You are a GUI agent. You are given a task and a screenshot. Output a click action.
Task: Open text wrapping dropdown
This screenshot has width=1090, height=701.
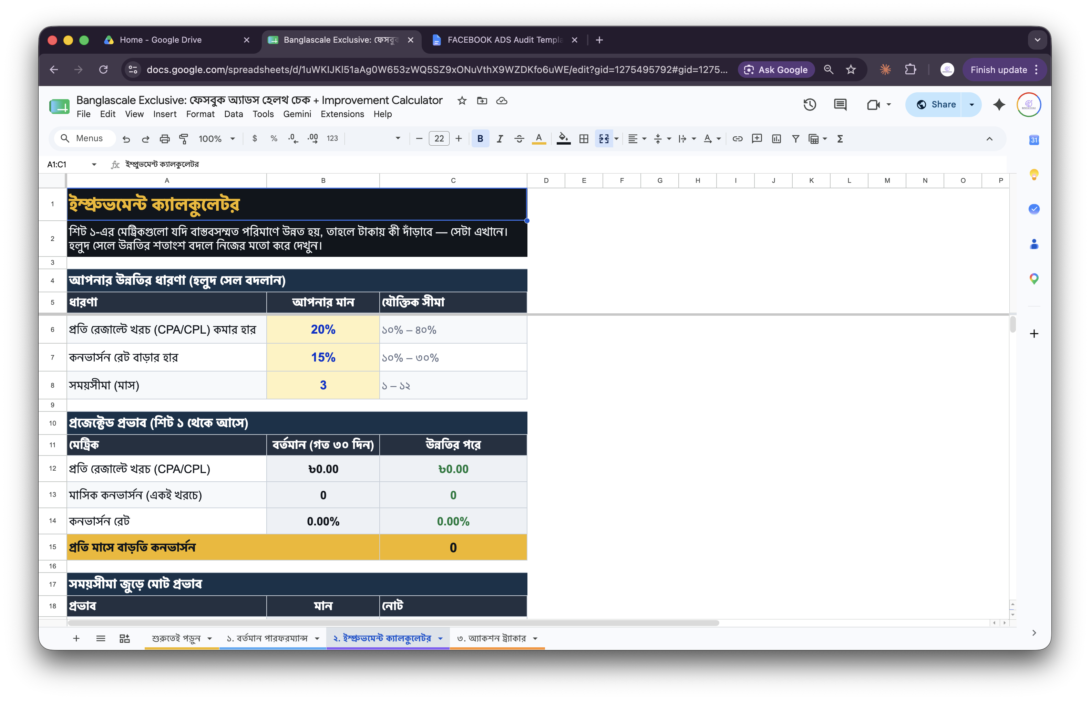tap(687, 139)
